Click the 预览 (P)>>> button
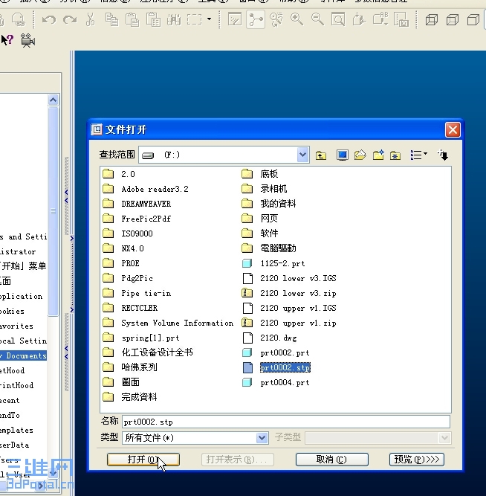Image resolution: width=486 pixels, height=496 pixels. point(417,460)
